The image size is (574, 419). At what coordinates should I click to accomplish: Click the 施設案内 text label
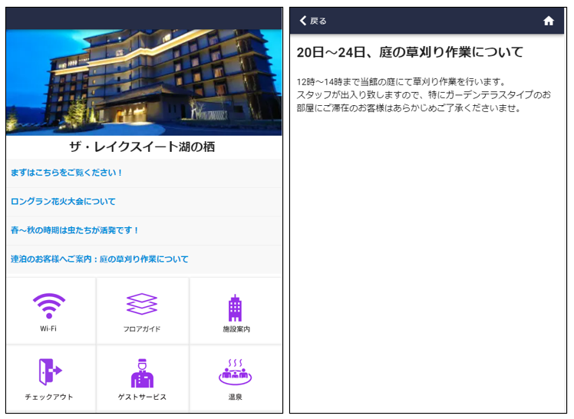pos(236,329)
